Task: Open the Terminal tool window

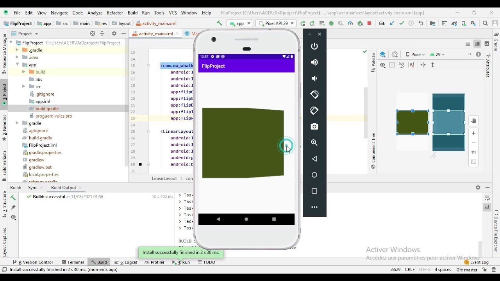Action: coord(73,262)
